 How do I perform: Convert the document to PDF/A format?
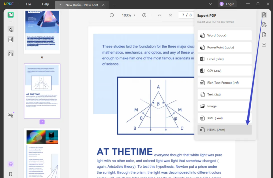[264, 25]
